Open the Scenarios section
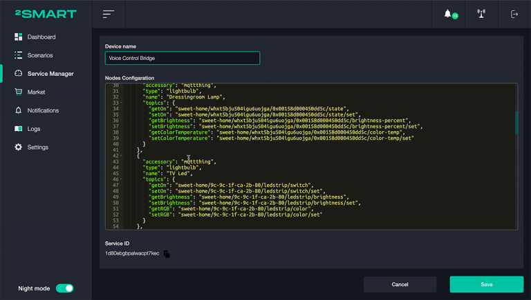This screenshot has height=300, width=531. pos(39,55)
